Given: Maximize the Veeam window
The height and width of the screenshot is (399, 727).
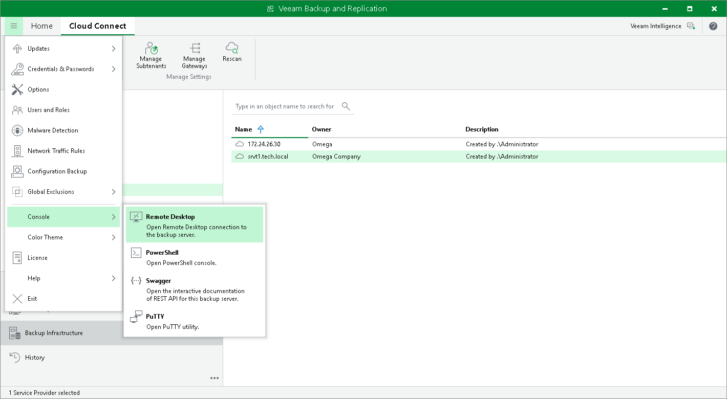Looking at the screenshot, I should (690, 9).
